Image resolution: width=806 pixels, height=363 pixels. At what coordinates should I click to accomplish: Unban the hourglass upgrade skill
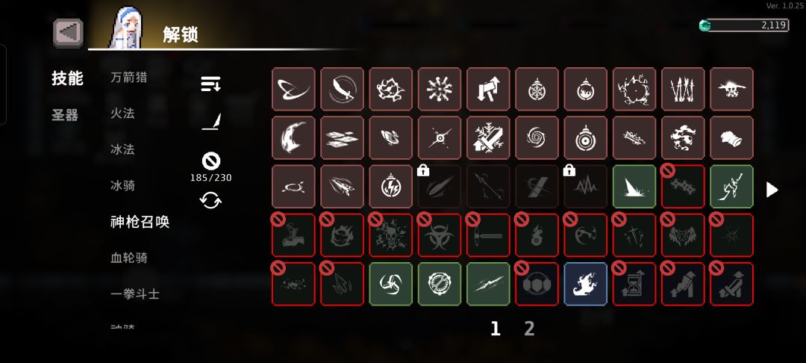(634, 284)
